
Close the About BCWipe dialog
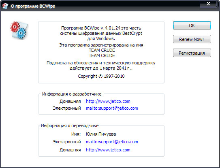[209, 4]
